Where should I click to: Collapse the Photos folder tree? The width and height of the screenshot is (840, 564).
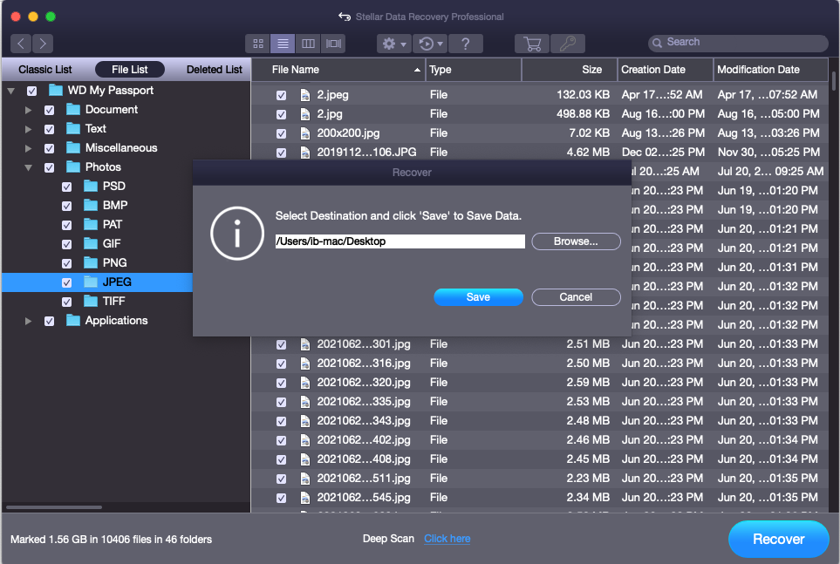point(29,167)
